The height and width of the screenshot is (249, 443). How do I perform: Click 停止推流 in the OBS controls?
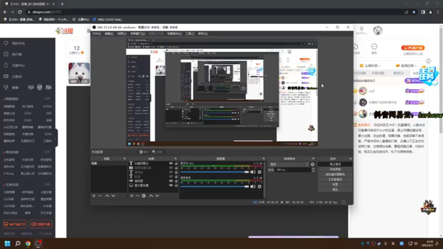tap(335, 164)
